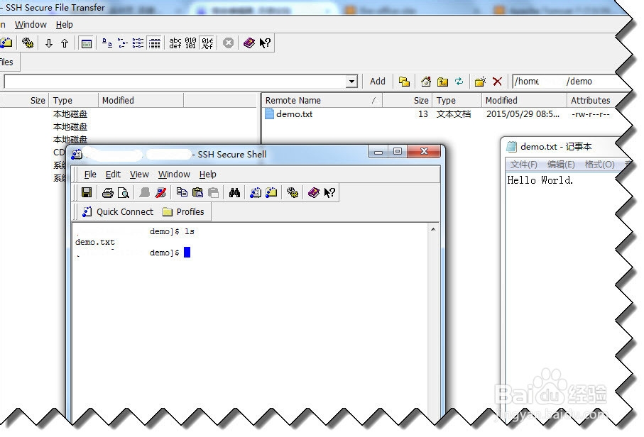Sort local pane by Type column
Image resolution: width=644 pixels, height=437 pixels.
73,101
